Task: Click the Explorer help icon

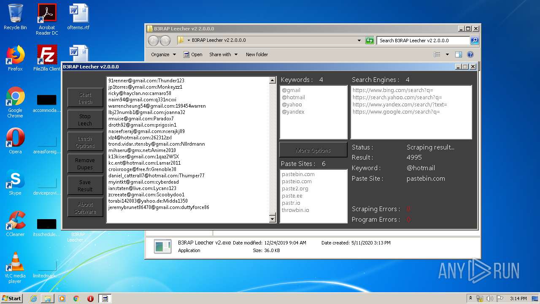Action: [x=470, y=54]
